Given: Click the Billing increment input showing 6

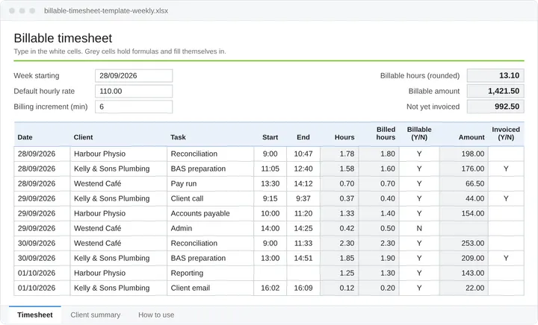Looking at the screenshot, I should pos(134,107).
